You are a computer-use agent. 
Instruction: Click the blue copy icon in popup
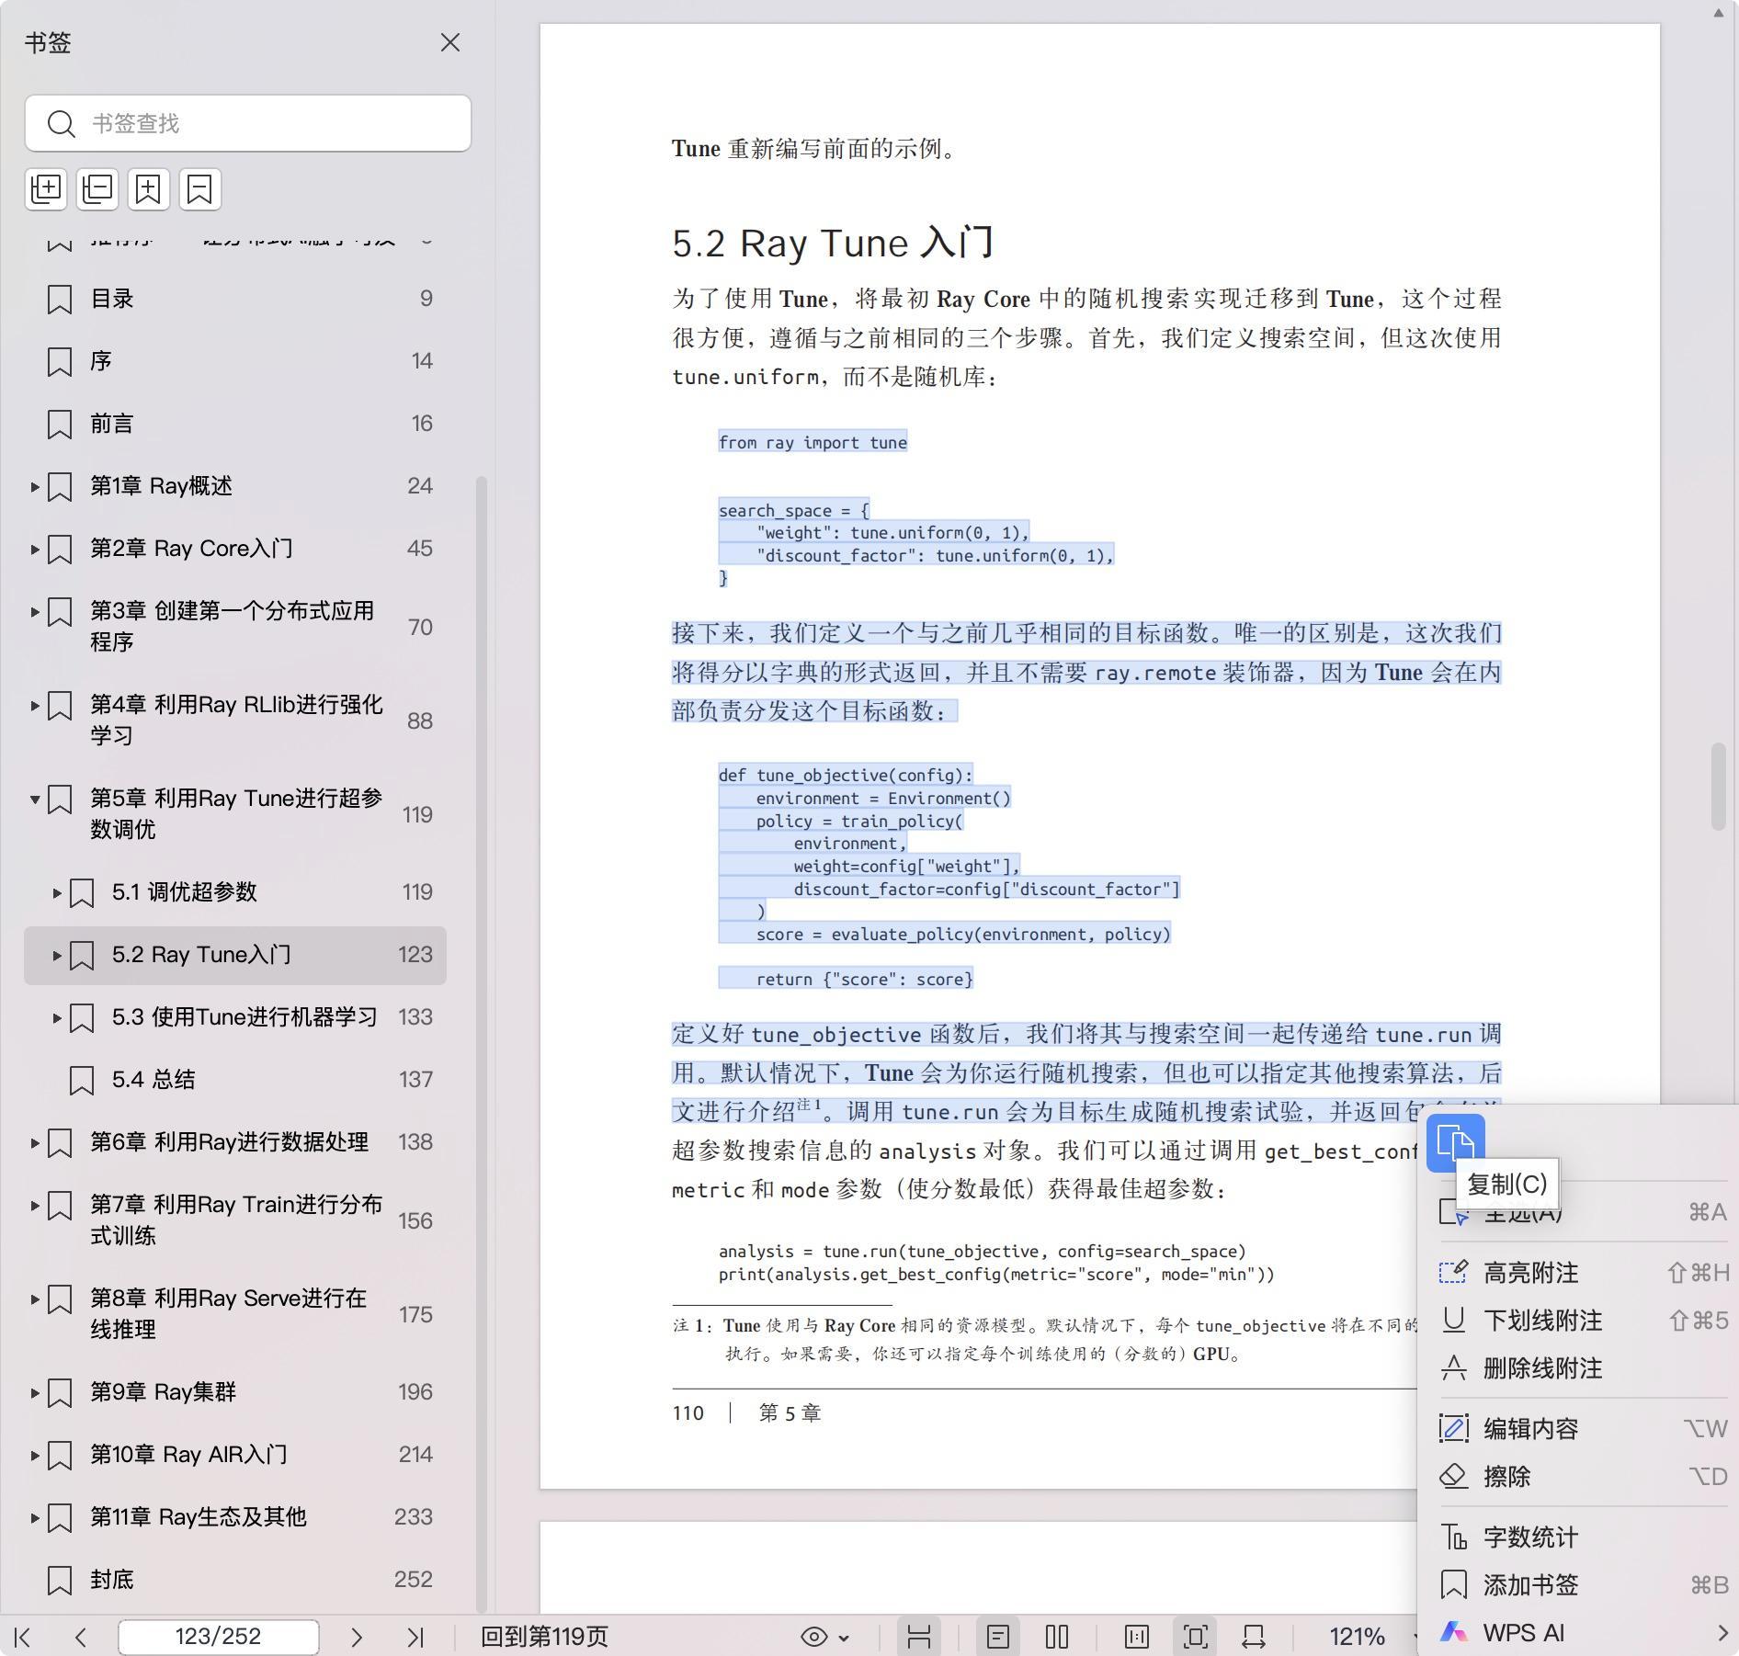(1455, 1142)
